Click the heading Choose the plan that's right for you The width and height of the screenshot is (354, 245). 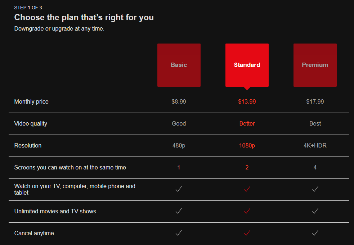(84, 17)
